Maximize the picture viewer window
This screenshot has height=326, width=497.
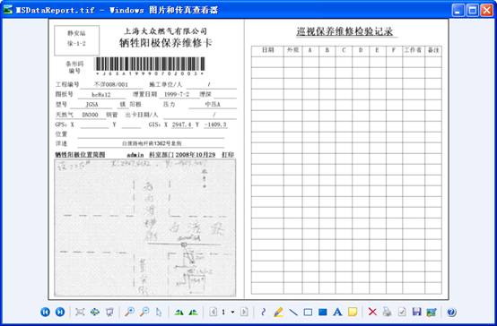pyautogui.click(x=472, y=11)
